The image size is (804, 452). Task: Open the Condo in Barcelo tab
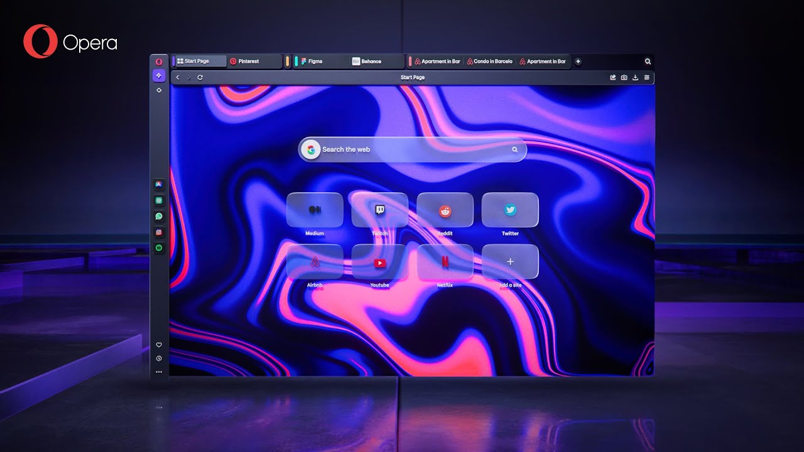point(489,61)
